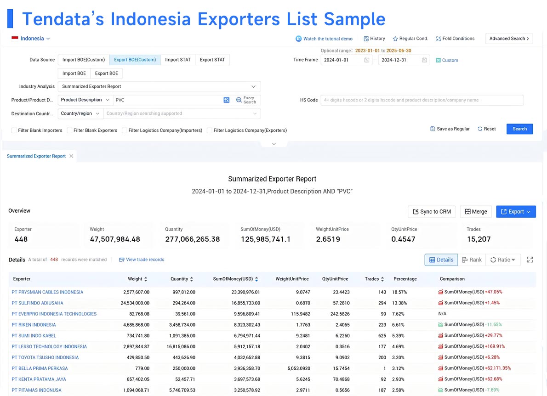Click the Fuzzy Search icon
Image resolution: width=547 pixels, height=396 pixels.
point(239,100)
